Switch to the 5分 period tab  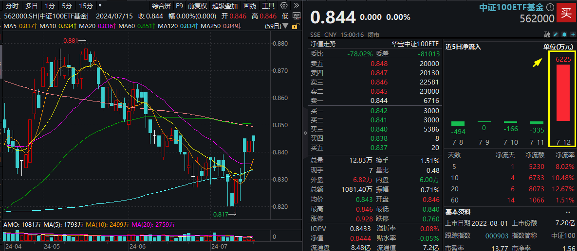tap(66, 6)
